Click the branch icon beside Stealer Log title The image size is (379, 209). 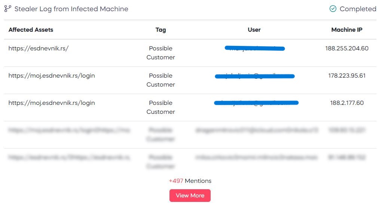coord(8,9)
